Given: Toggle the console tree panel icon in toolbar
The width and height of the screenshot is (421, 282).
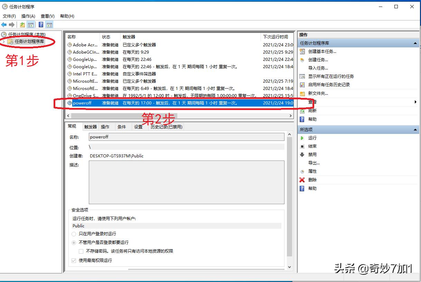Looking at the screenshot, I should (x=30, y=24).
